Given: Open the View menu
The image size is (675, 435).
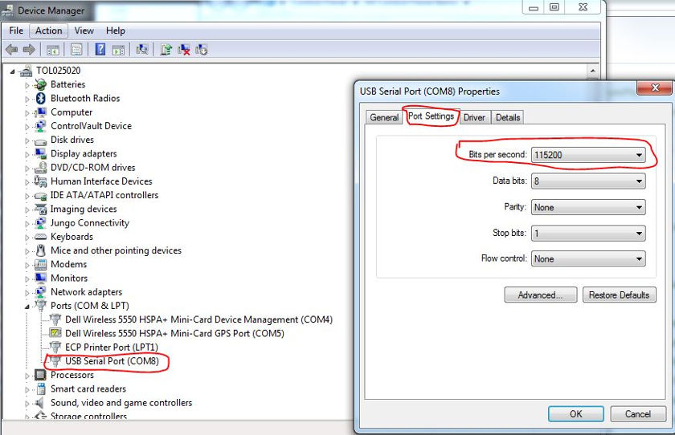Looking at the screenshot, I should point(84,31).
